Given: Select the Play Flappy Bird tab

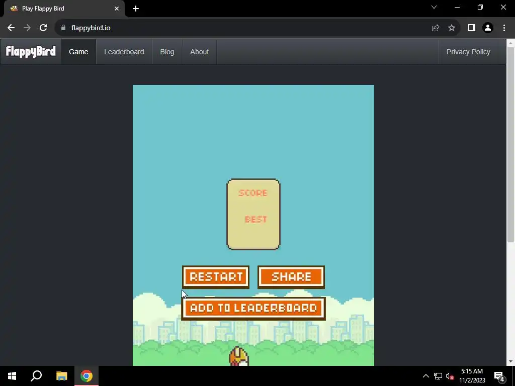Looking at the screenshot, I should pos(64,9).
